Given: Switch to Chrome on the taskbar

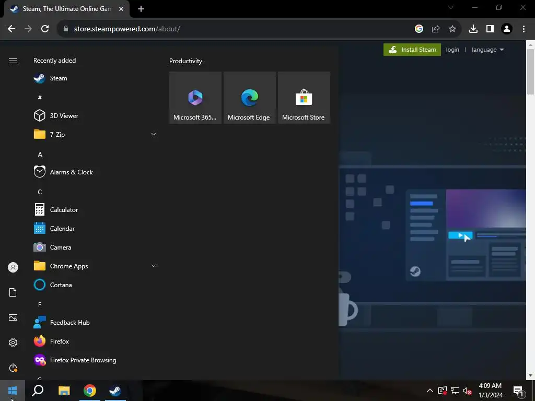Looking at the screenshot, I should 90,391.
